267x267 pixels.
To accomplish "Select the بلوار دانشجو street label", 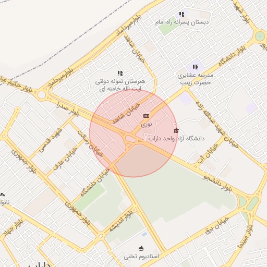I will (217, 184).
